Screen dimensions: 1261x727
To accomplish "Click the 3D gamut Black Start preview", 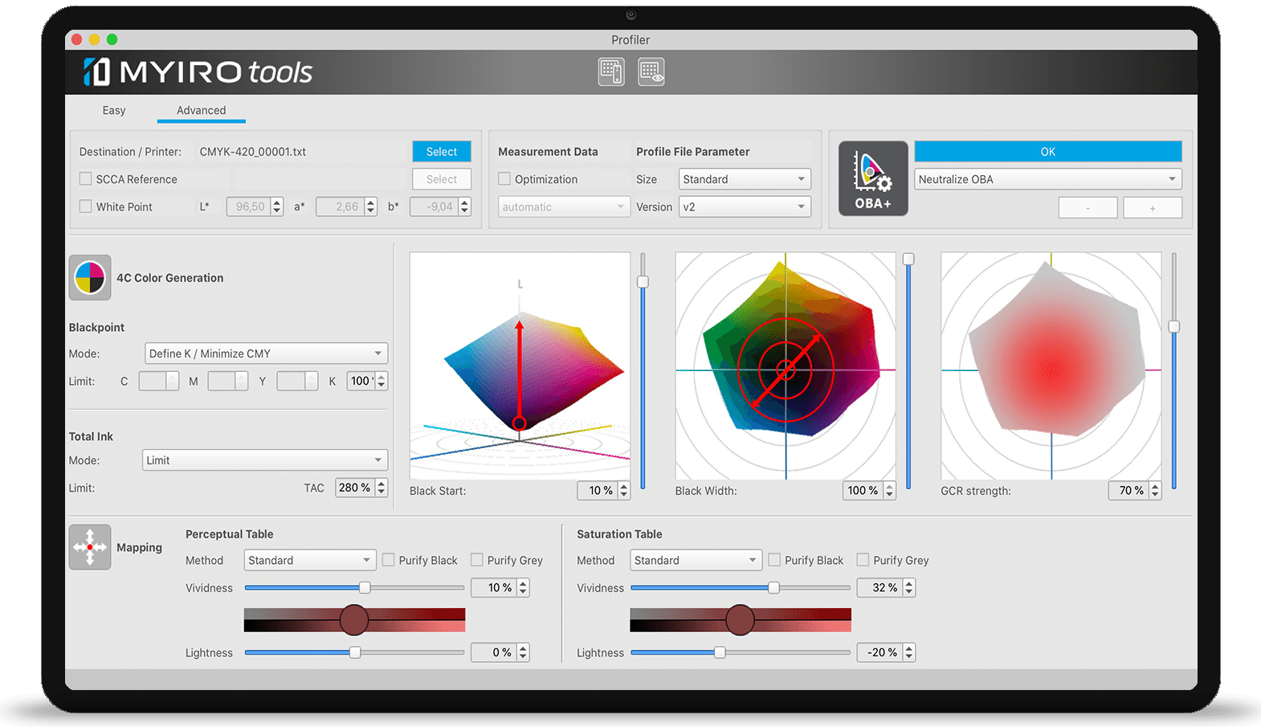I will (x=520, y=366).
